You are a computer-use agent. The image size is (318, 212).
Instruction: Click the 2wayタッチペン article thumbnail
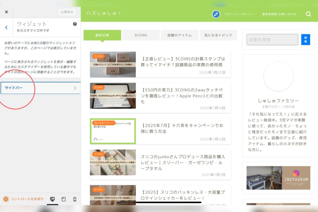click(113, 96)
